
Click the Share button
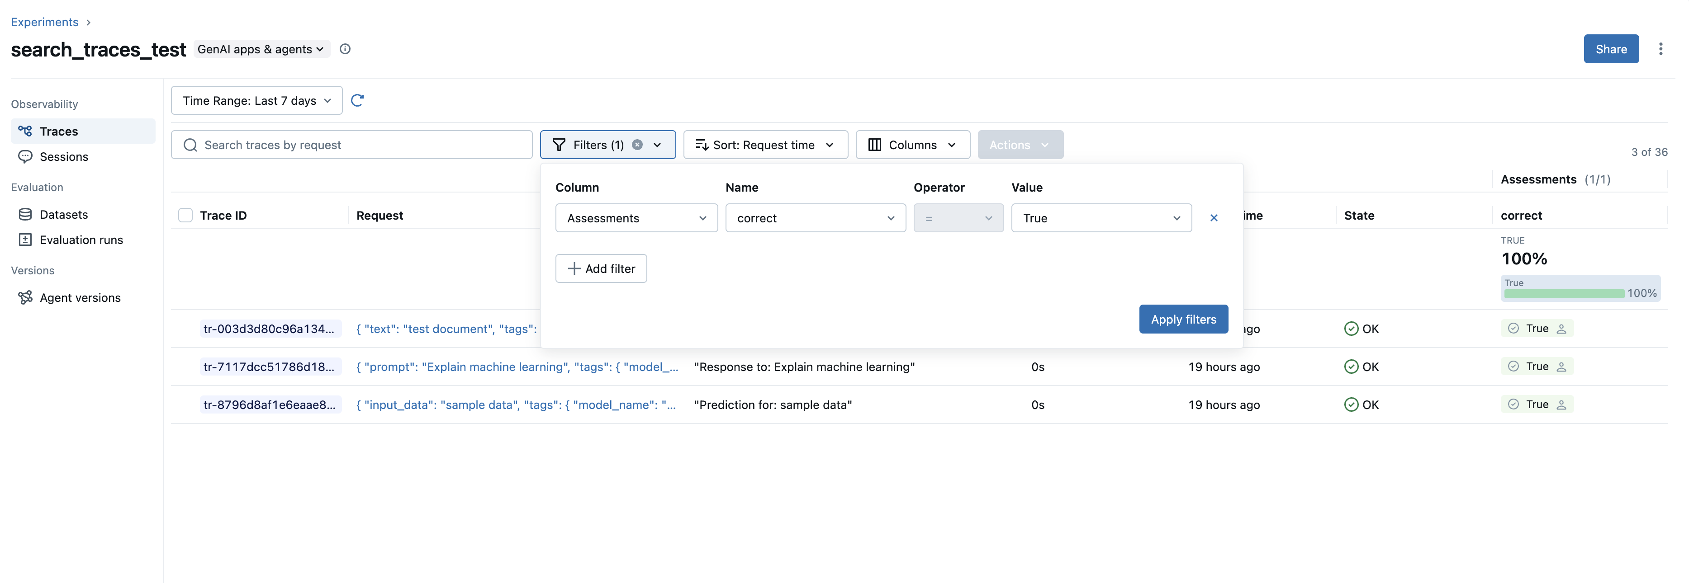coord(1612,48)
